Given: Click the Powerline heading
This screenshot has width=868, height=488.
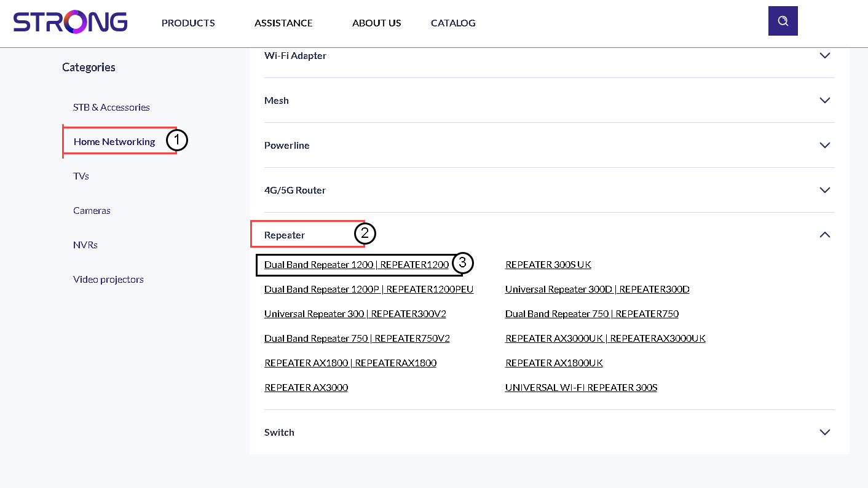Looking at the screenshot, I should coord(287,145).
